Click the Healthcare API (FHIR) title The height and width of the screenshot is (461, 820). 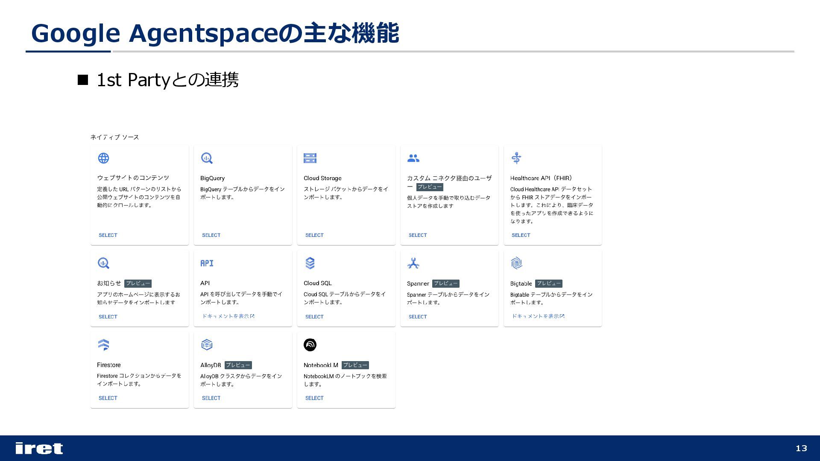pos(541,178)
